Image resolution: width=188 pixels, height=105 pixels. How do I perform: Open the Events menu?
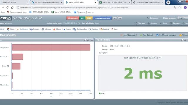(x=67, y=29)
